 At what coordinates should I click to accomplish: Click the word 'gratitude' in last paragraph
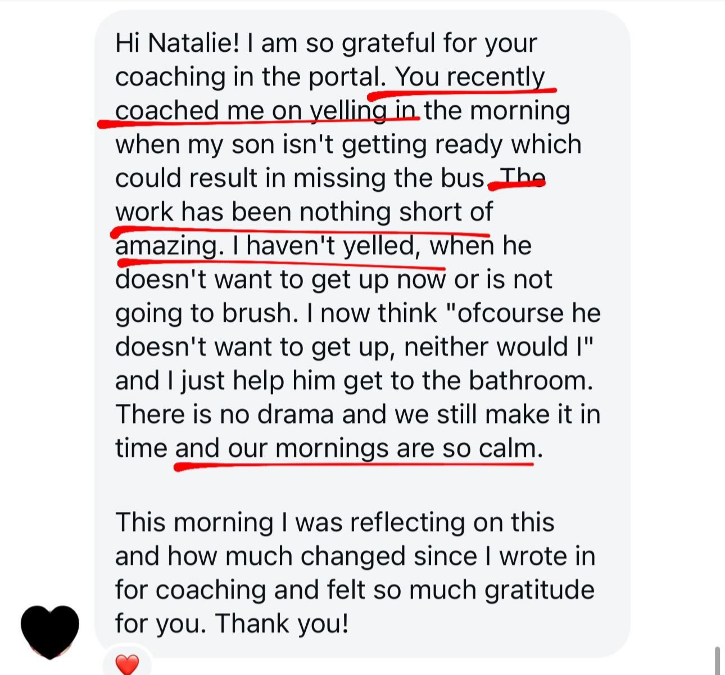click(539, 589)
